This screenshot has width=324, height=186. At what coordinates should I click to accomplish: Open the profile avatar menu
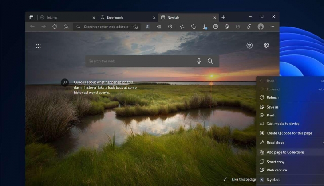pyautogui.click(x=261, y=27)
